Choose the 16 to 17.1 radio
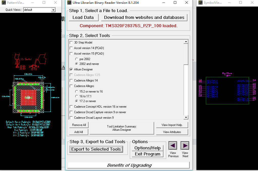 pyautogui.click(x=76, y=96)
